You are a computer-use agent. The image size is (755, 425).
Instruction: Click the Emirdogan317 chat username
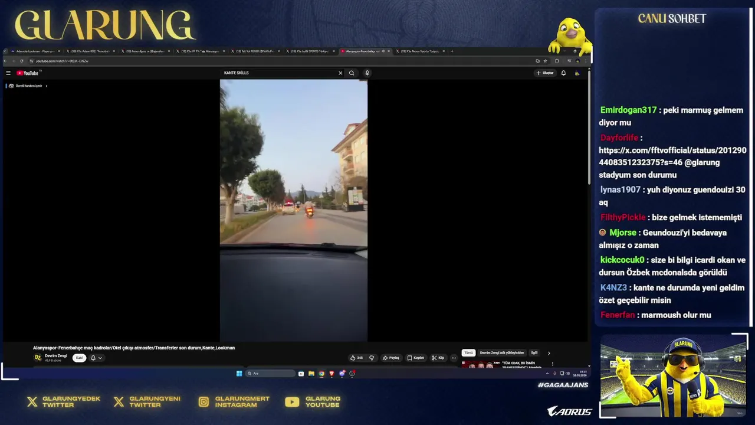pos(628,110)
